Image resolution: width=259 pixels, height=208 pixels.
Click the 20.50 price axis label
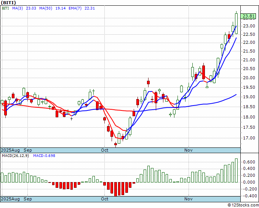[x=249, y=69]
